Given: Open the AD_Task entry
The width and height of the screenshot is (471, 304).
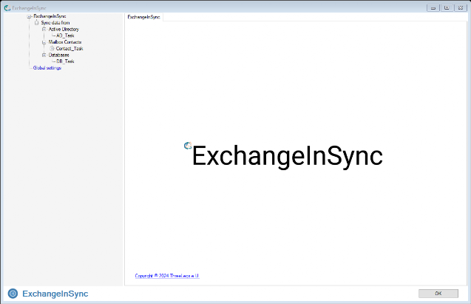Looking at the screenshot, I should (65, 36).
